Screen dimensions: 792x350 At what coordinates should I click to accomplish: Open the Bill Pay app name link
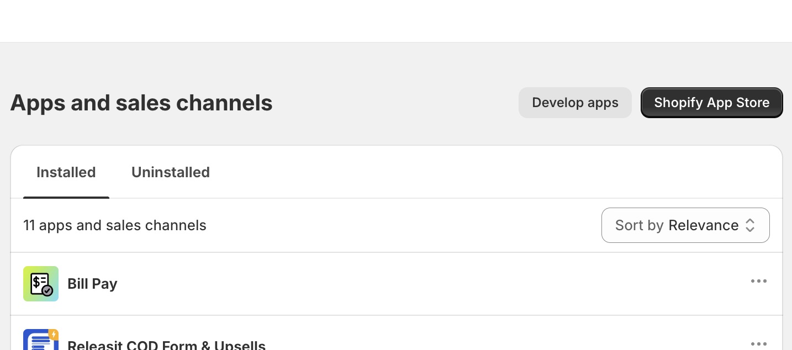coord(92,284)
